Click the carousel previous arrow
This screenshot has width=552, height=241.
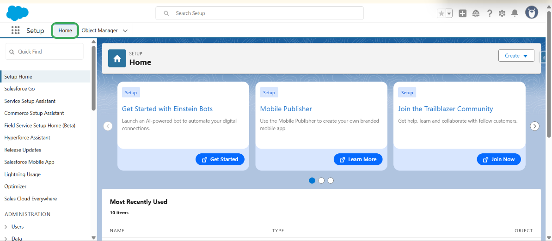[x=108, y=126]
